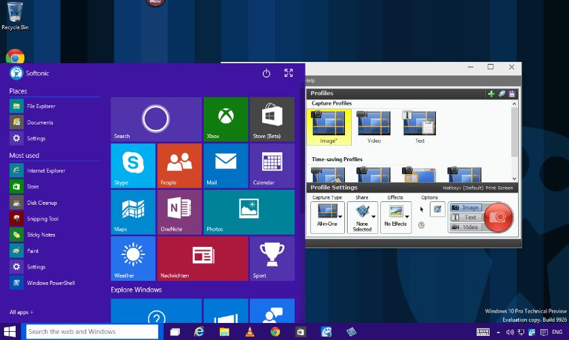569x340 pixels.
Task: Open the OneNote tile
Action: click(179, 212)
